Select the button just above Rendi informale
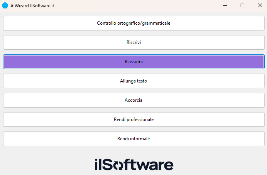This screenshot has width=267, height=175. pos(133,119)
